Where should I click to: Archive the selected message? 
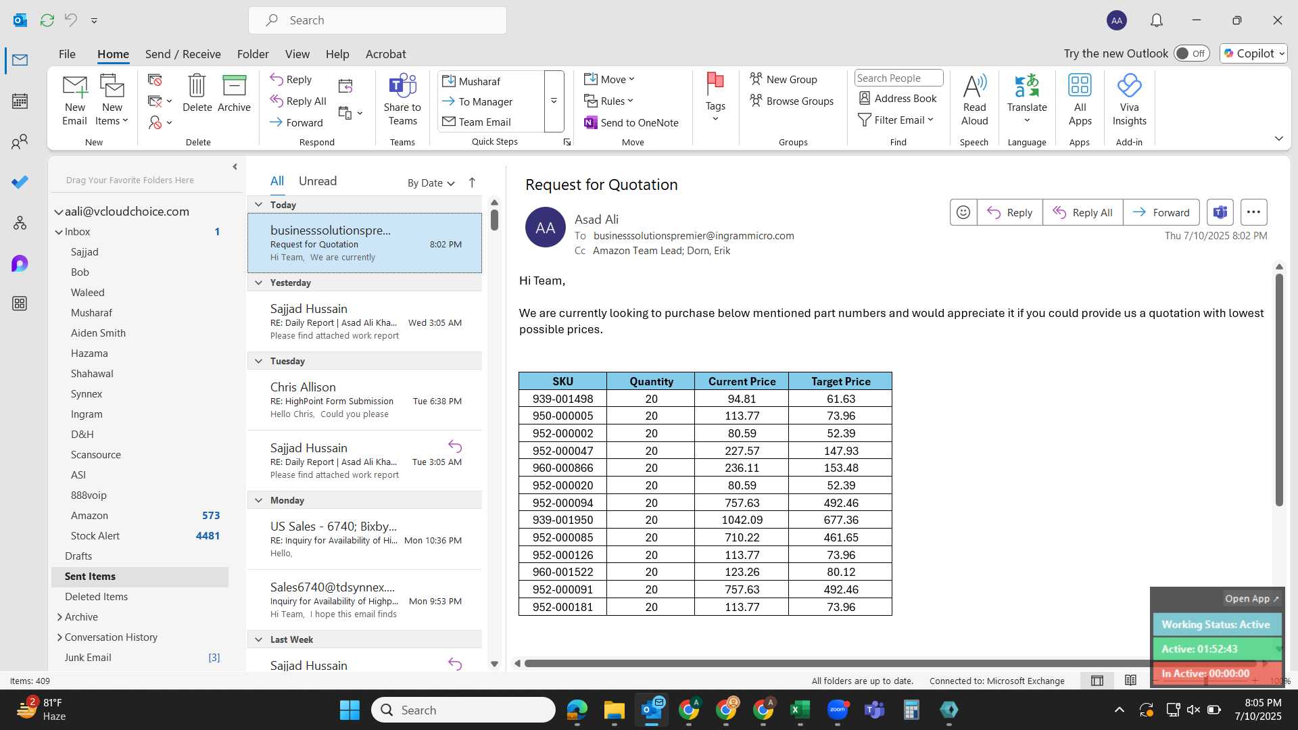pyautogui.click(x=234, y=93)
